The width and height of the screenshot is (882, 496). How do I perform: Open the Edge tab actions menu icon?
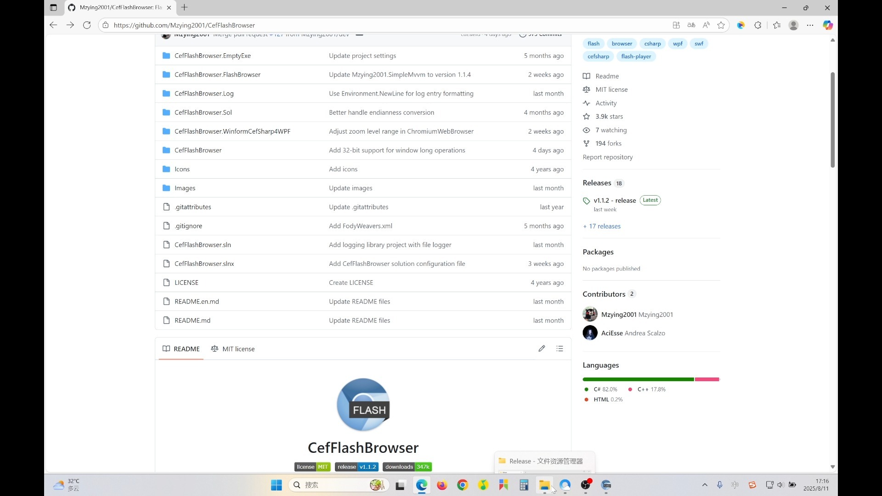(53, 7)
